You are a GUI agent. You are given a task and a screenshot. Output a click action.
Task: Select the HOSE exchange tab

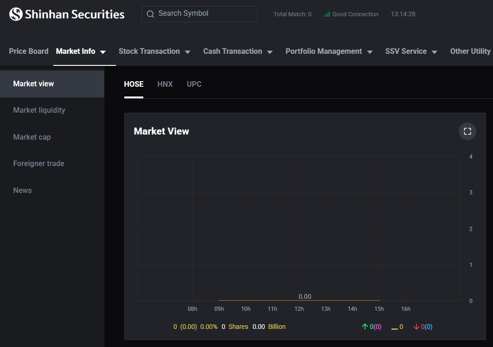(134, 84)
